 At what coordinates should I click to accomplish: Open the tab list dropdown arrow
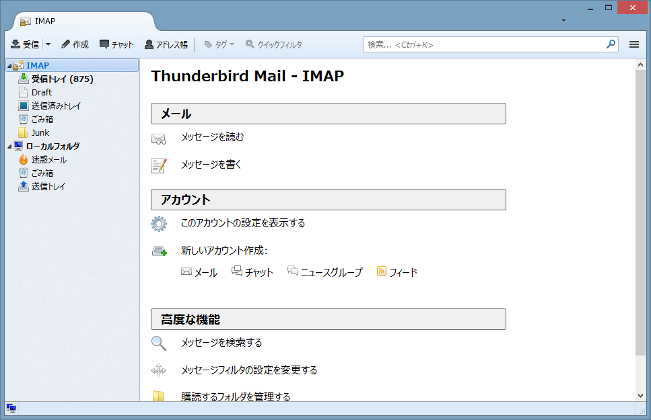[x=563, y=21]
